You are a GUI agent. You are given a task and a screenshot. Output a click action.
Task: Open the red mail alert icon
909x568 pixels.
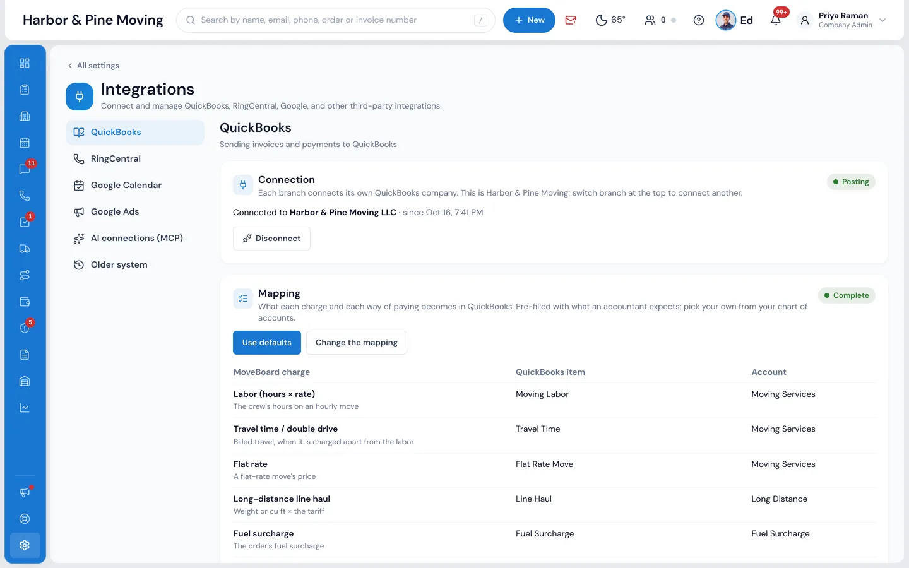pyautogui.click(x=571, y=20)
